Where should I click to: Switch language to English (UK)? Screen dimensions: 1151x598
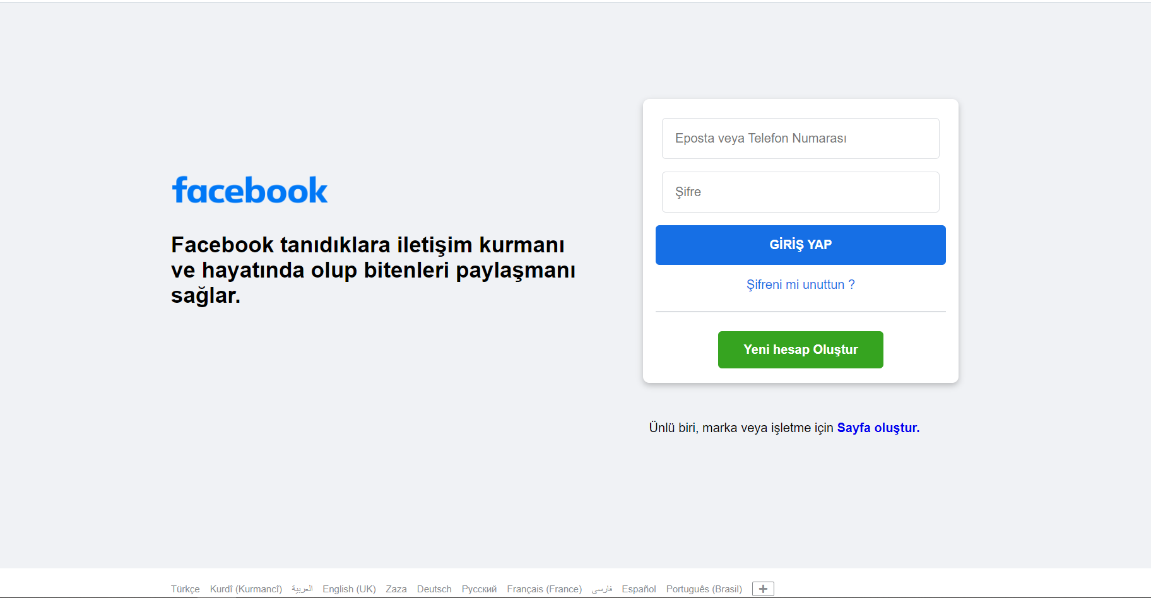point(349,589)
